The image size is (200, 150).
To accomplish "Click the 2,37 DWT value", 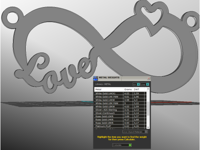I will click(136, 116).
